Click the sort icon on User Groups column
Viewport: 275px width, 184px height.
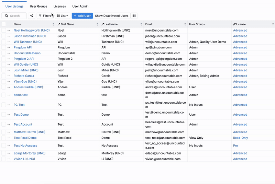(x=229, y=24)
